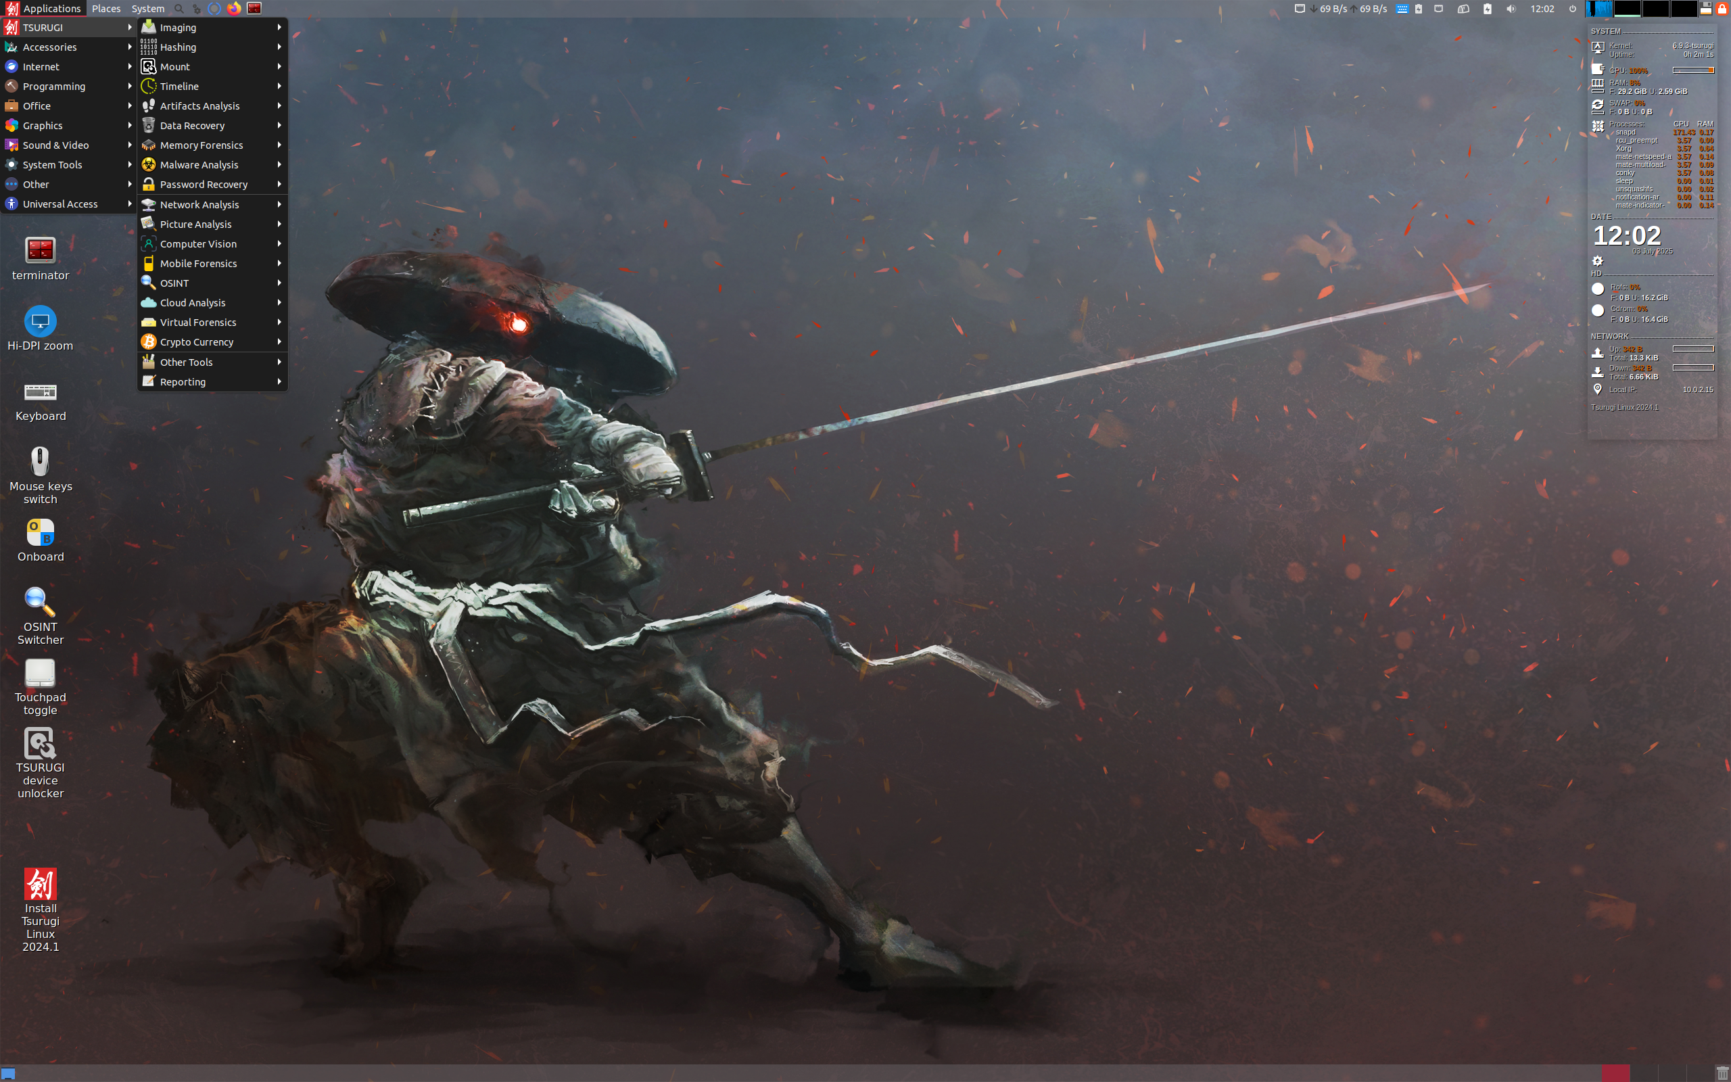
Task: Open the trash icon in bottom panel
Action: [x=1722, y=1073]
